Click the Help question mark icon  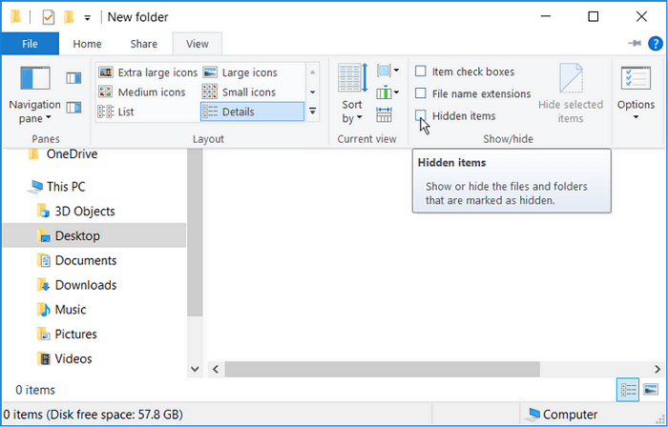point(654,44)
